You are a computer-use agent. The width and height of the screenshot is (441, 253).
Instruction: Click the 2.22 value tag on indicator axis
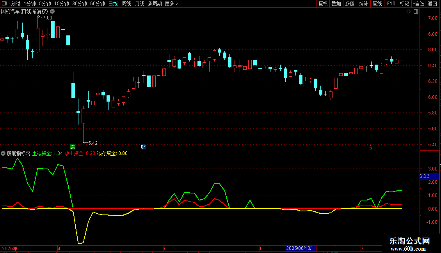[x=429, y=176]
